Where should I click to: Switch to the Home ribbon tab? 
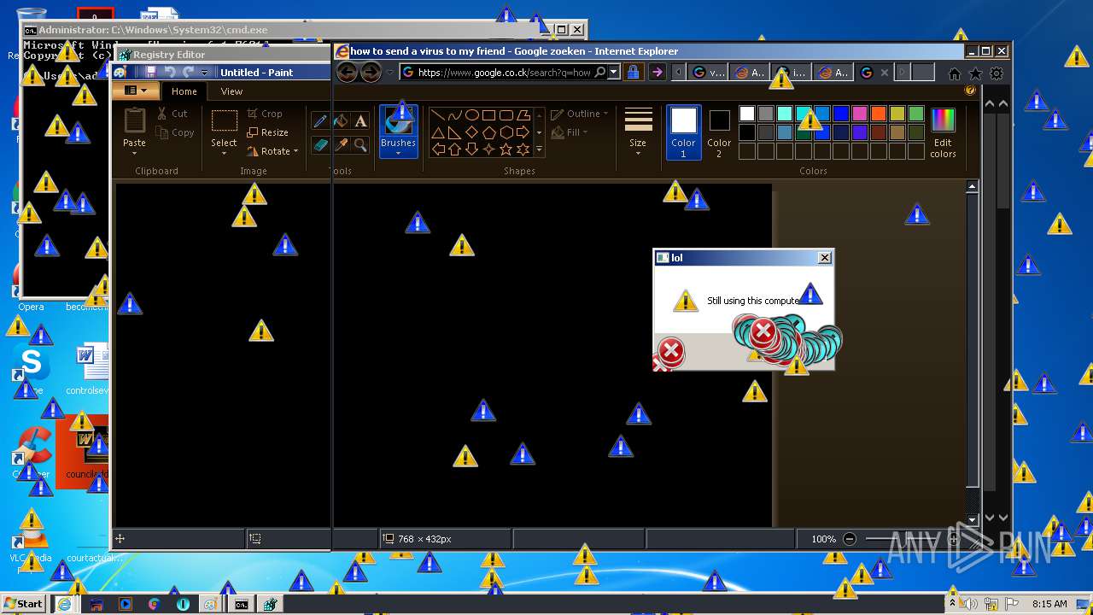(184, 91)
